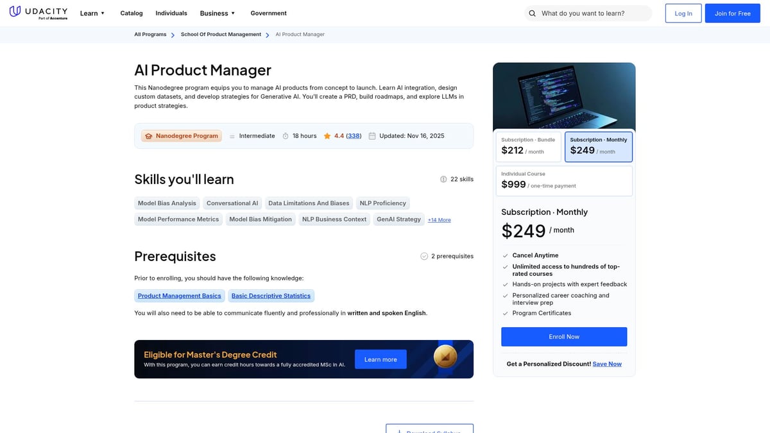This screenshot has width=770, height=433.
Task: Open the Learn dropdown menu
Action: click(x=92, y=13)
